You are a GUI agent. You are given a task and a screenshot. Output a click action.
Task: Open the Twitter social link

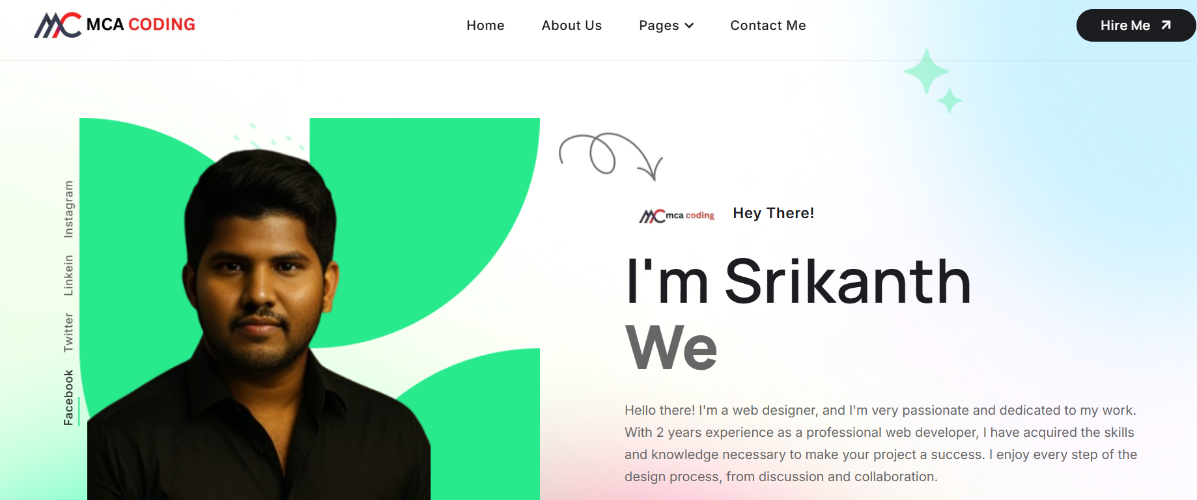pos(68,333)
